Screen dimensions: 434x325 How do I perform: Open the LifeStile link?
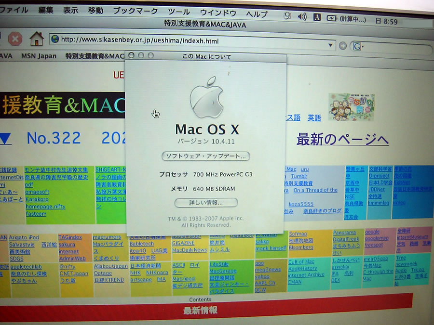(x=218, y=264)
